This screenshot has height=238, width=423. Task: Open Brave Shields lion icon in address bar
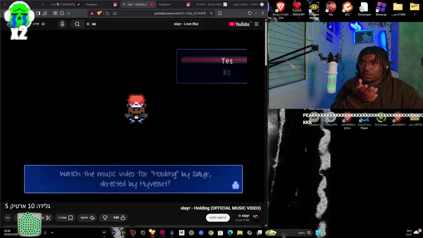click(x=99, y=13)
